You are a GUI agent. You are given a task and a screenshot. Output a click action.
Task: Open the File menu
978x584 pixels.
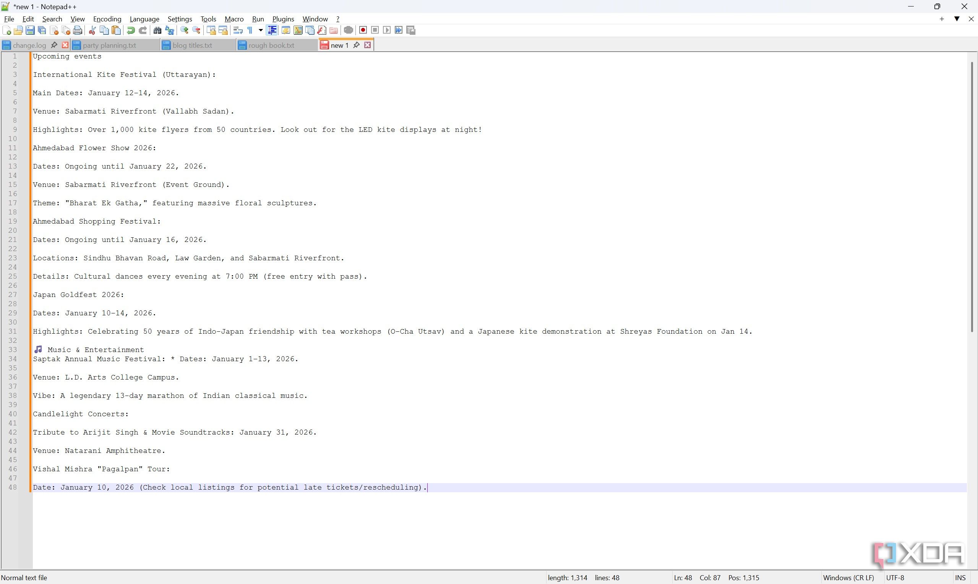tap(9, 19)
